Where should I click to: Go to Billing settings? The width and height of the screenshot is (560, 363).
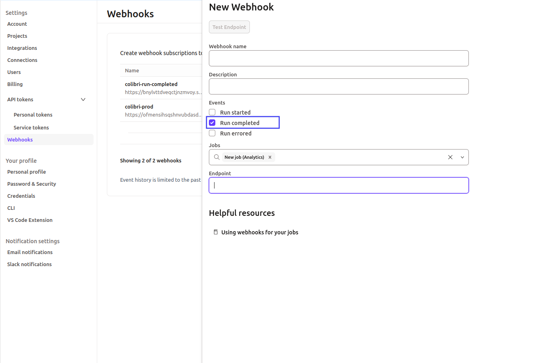14,84
